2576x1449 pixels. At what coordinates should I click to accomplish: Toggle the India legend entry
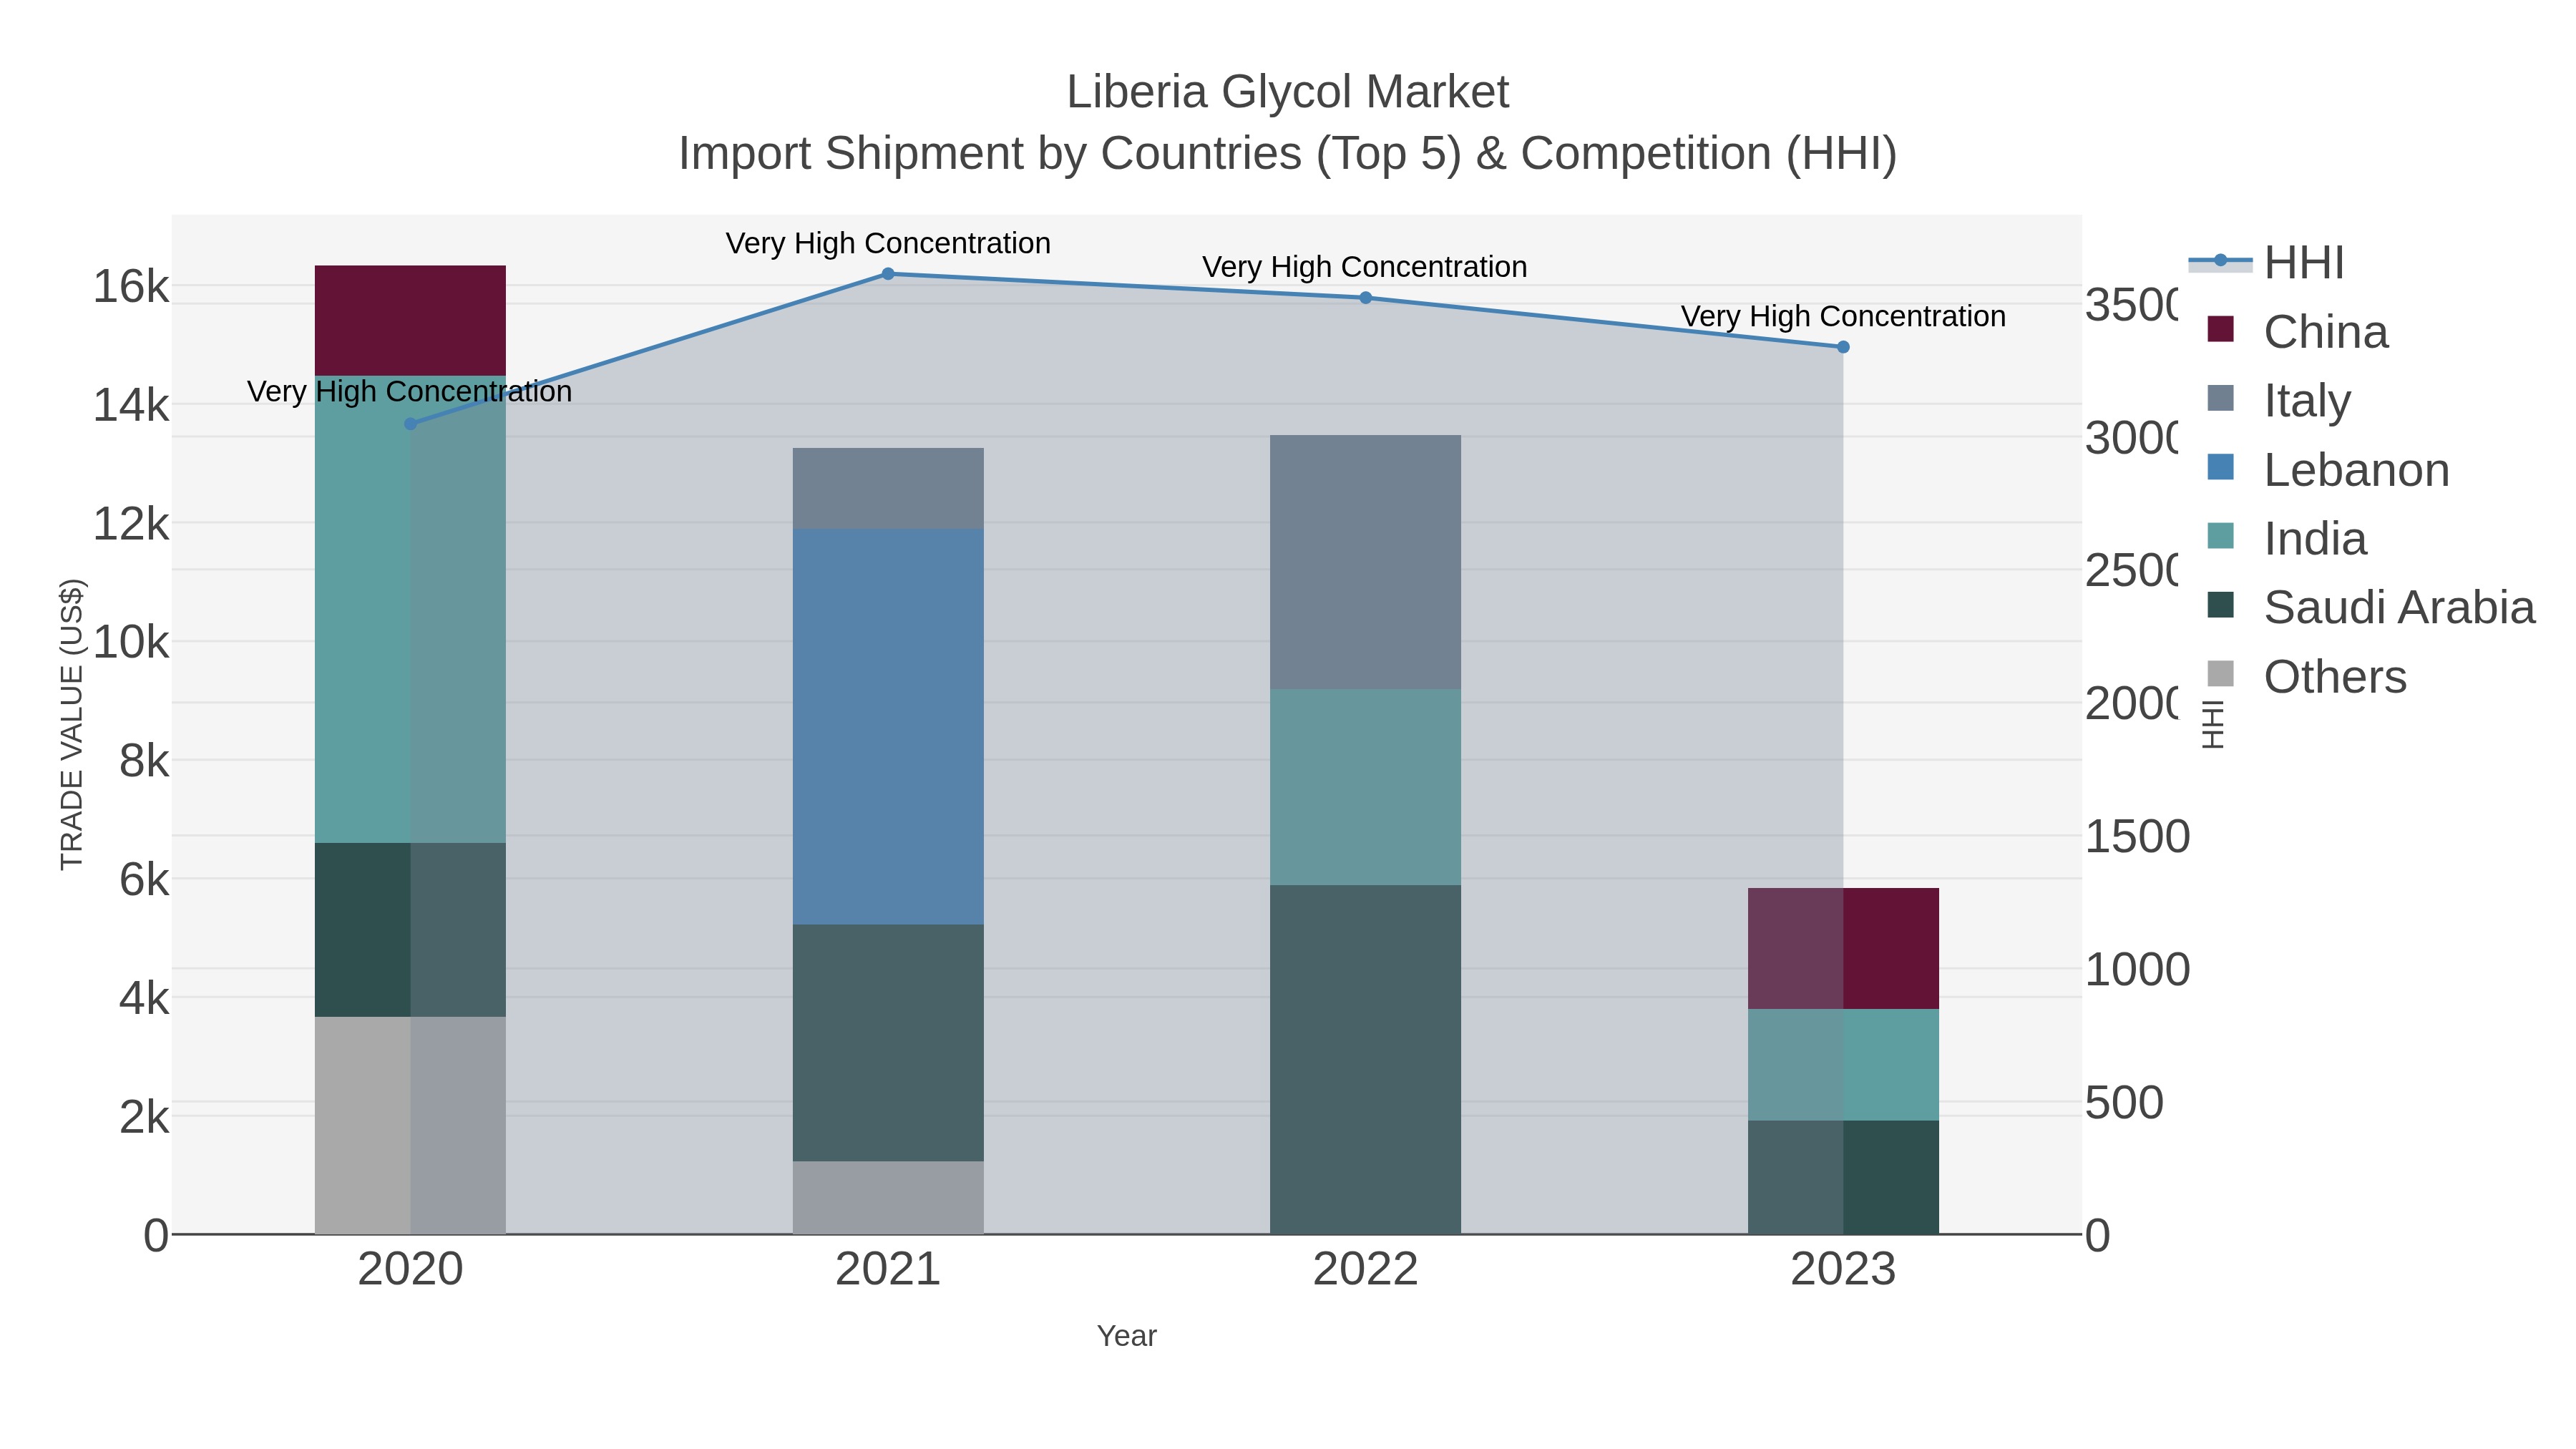tap(2287, 539)
